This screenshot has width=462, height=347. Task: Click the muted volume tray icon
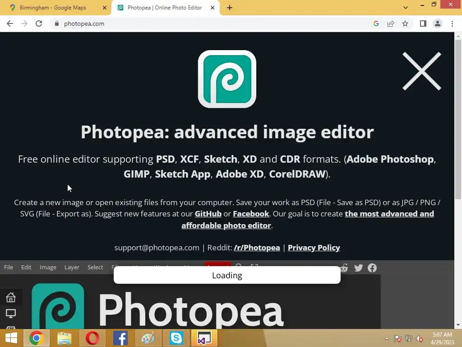(x=420, y=338)
